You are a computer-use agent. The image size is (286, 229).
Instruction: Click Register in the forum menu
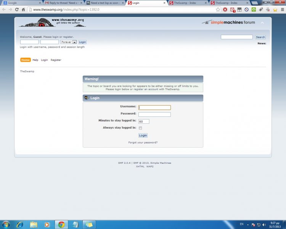pos(56,60)
